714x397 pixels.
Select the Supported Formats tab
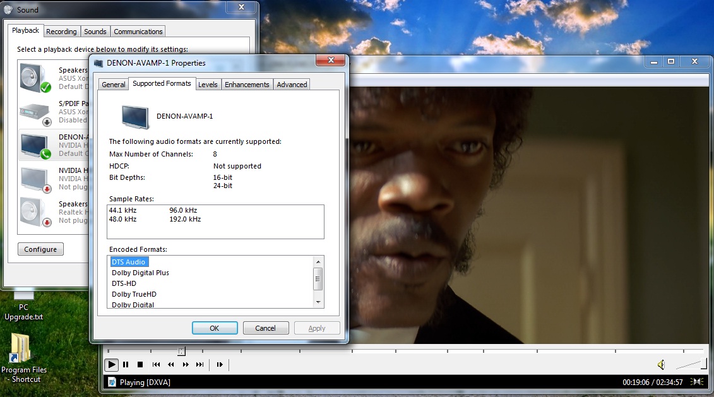pyautogui.click(x=162, y=83)
